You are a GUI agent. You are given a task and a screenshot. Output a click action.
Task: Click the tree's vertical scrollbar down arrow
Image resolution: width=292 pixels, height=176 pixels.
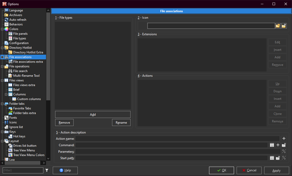(48, 158)
